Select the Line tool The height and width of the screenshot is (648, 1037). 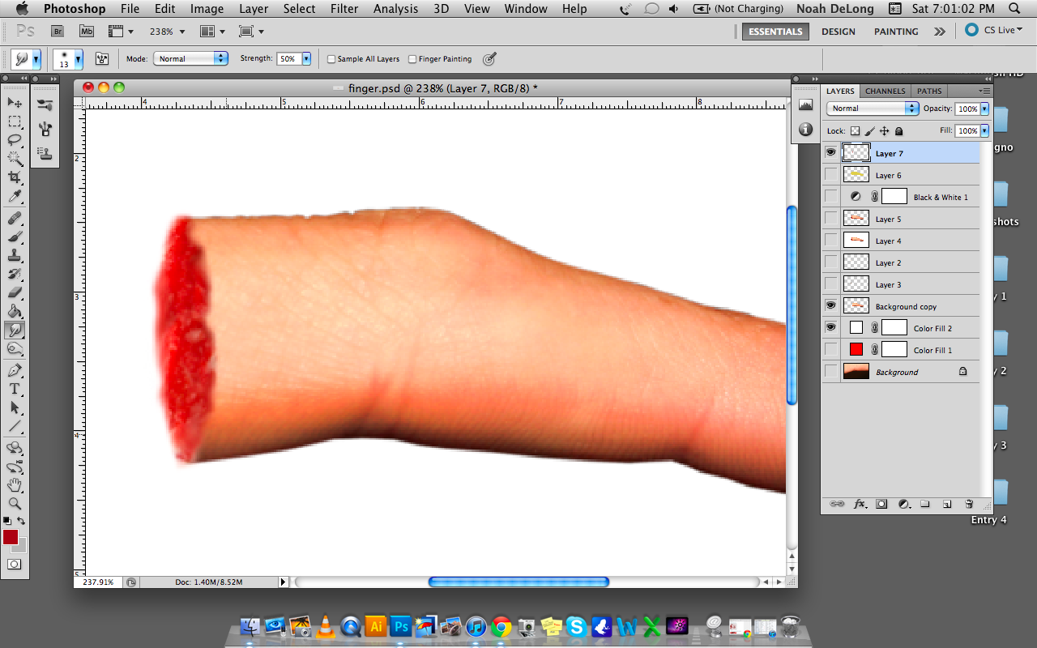[x=15, y=426]
